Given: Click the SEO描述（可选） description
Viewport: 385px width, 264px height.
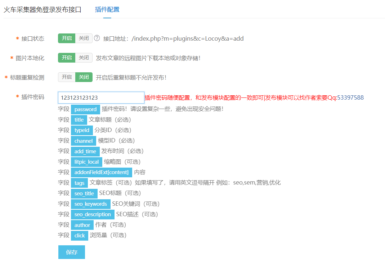Looking at the screenshot, I should 137,214.
